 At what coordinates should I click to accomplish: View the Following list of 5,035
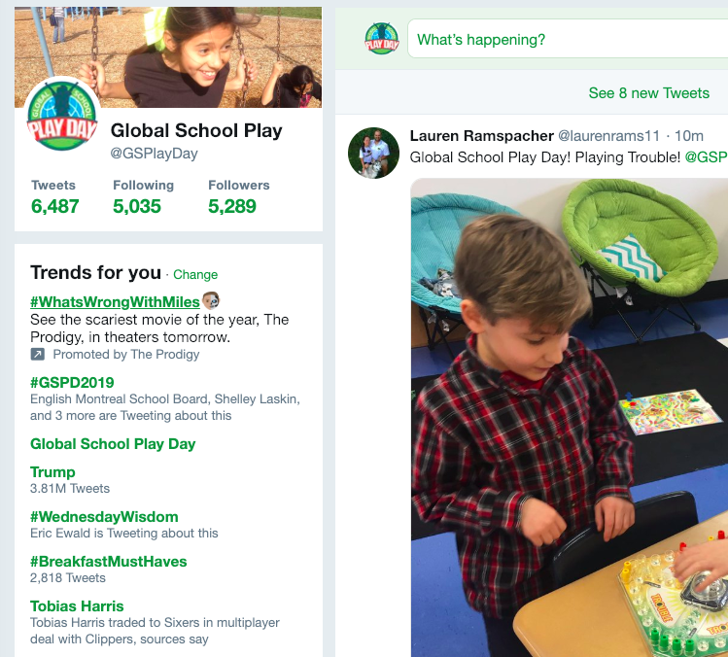[143, 198]
